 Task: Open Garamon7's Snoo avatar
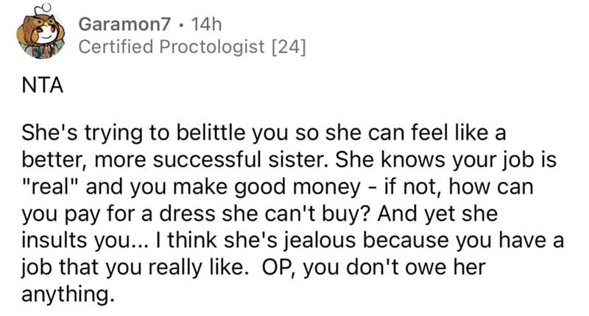click(x=40, y=32)
